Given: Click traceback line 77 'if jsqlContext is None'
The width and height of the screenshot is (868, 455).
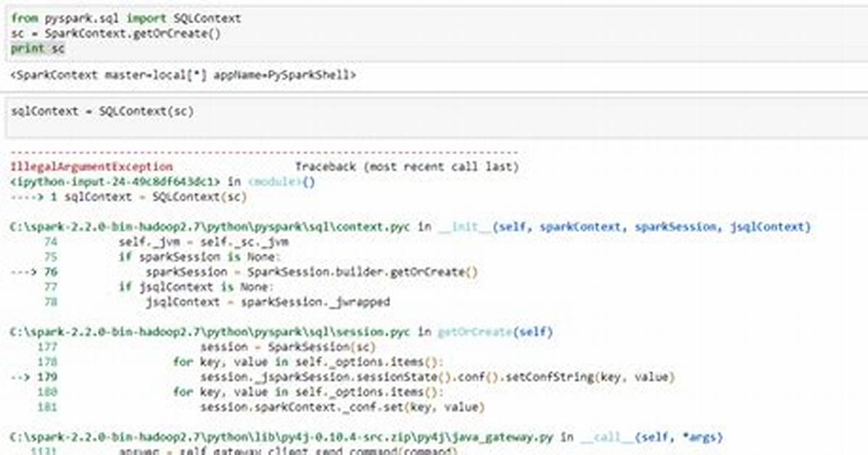Looking at the screenshot, I should (x=158, y=286).
